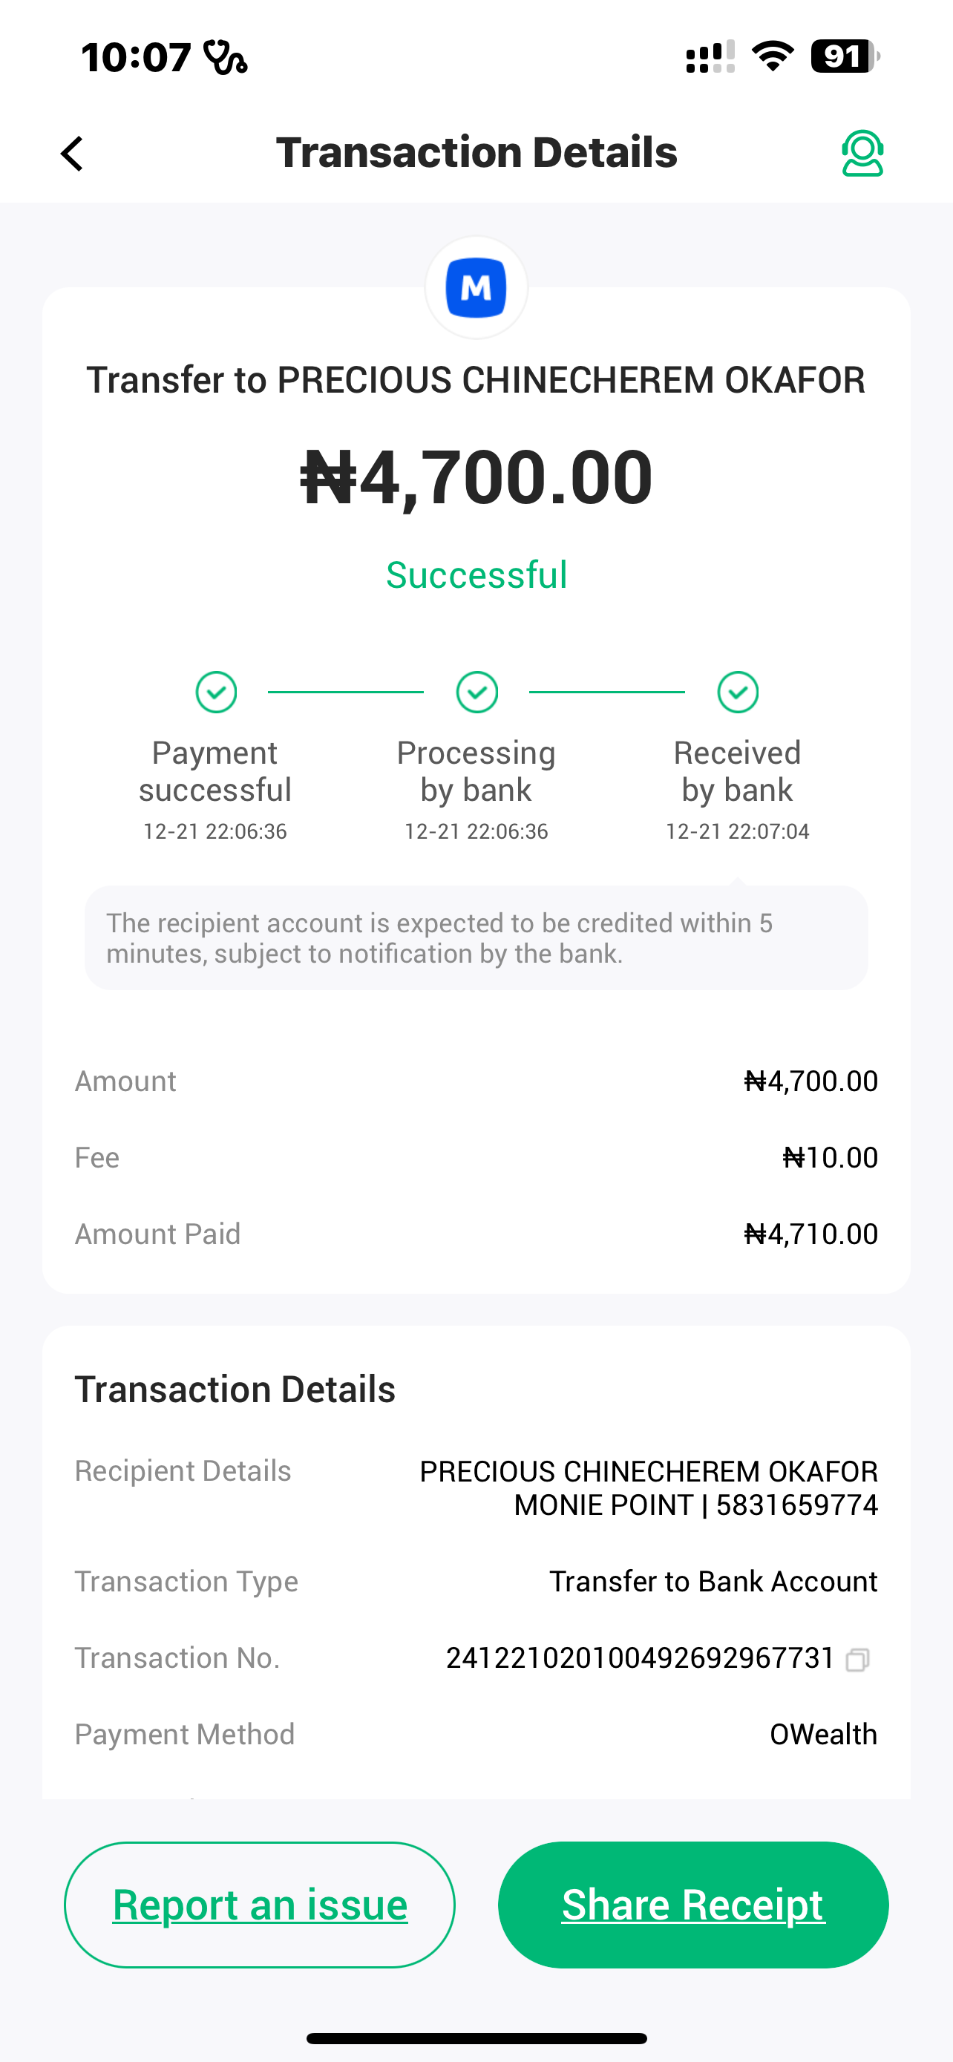Tap the OWealth payment method
The width and height of the screenshot is (953, 2062).
[823, 1734]
